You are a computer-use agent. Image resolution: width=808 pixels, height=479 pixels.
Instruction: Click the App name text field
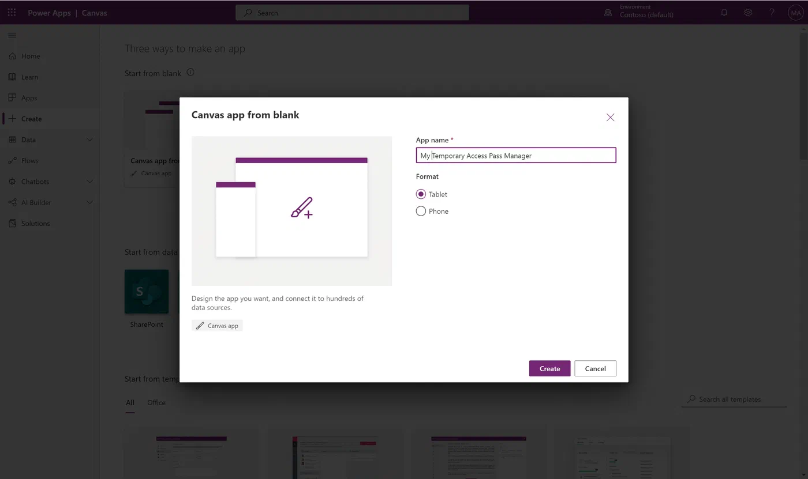(x=516, y=155)
